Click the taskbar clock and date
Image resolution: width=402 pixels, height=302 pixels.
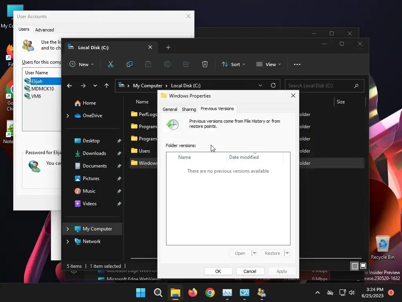tap(373, 293)
